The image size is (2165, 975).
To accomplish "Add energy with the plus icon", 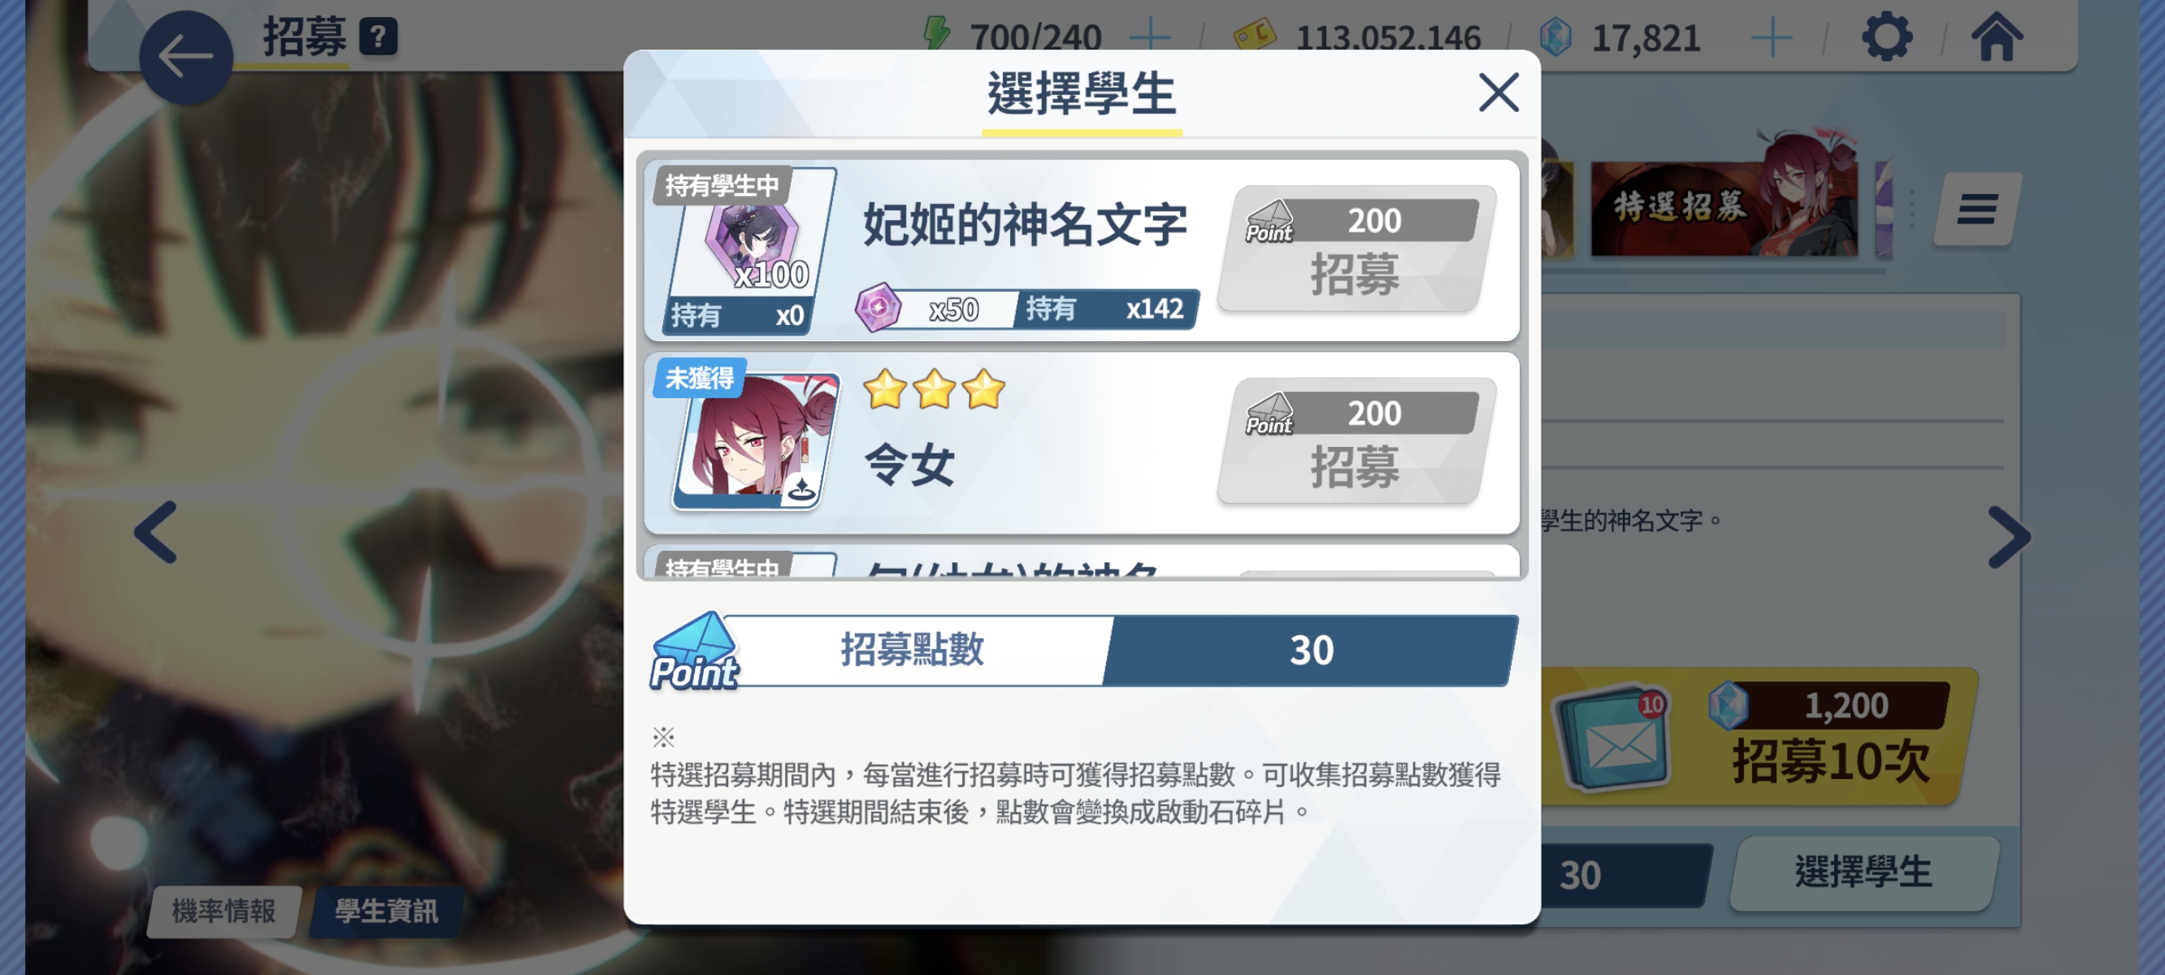I will [x=1150, y=38].
